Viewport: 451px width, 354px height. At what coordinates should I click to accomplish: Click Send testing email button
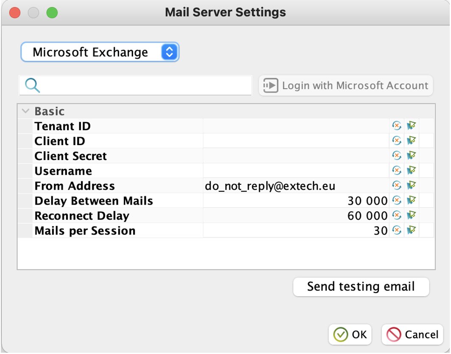coord(361,287)
